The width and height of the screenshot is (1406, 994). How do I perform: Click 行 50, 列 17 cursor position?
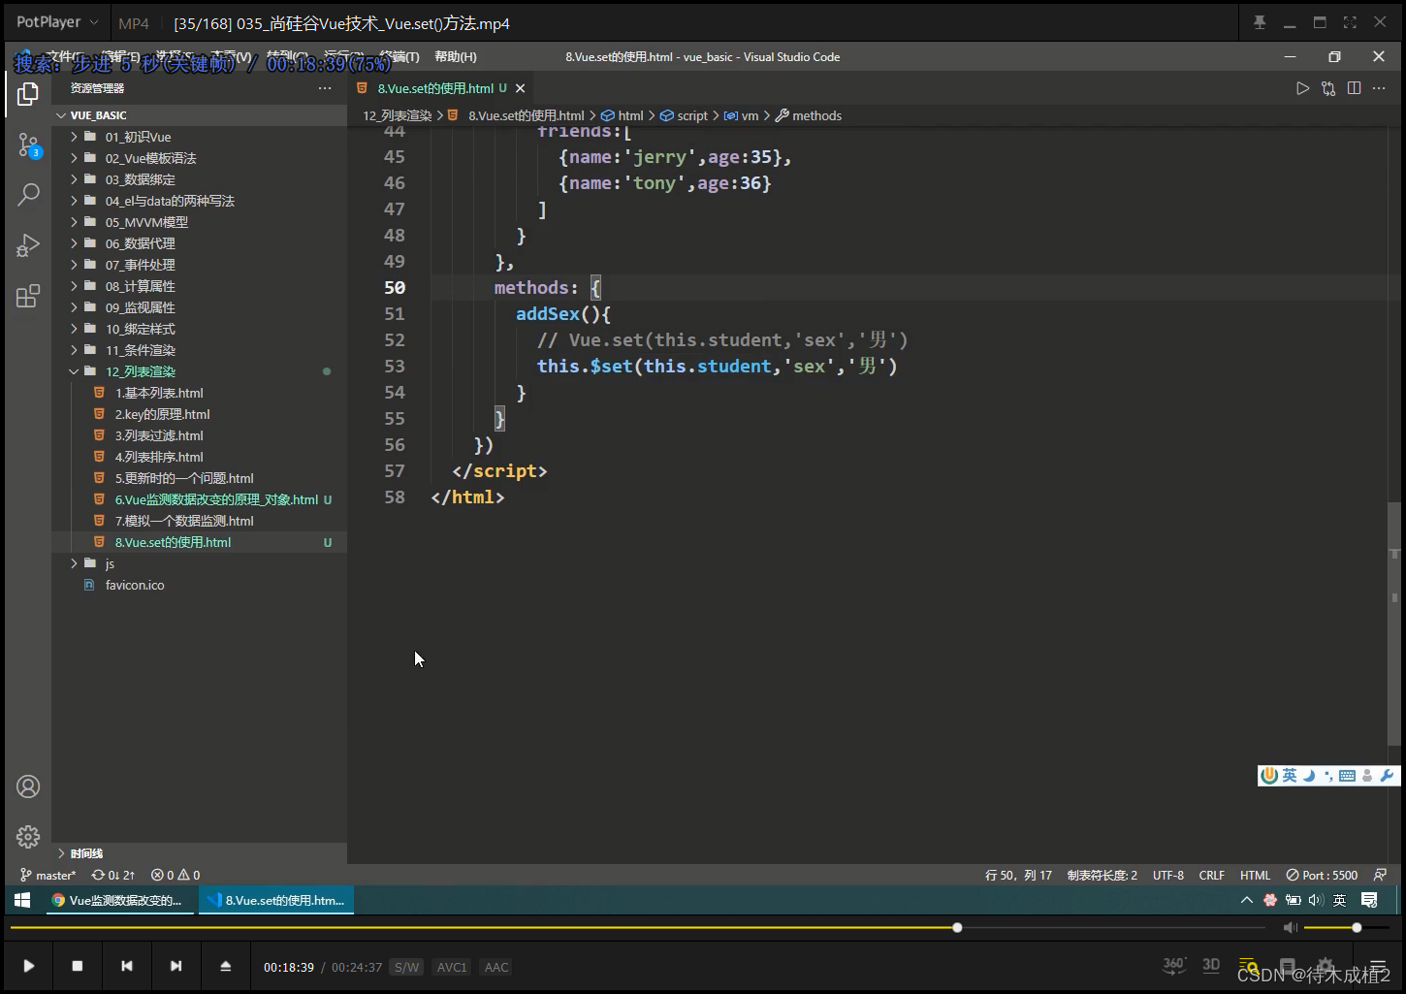(1018, 875)
